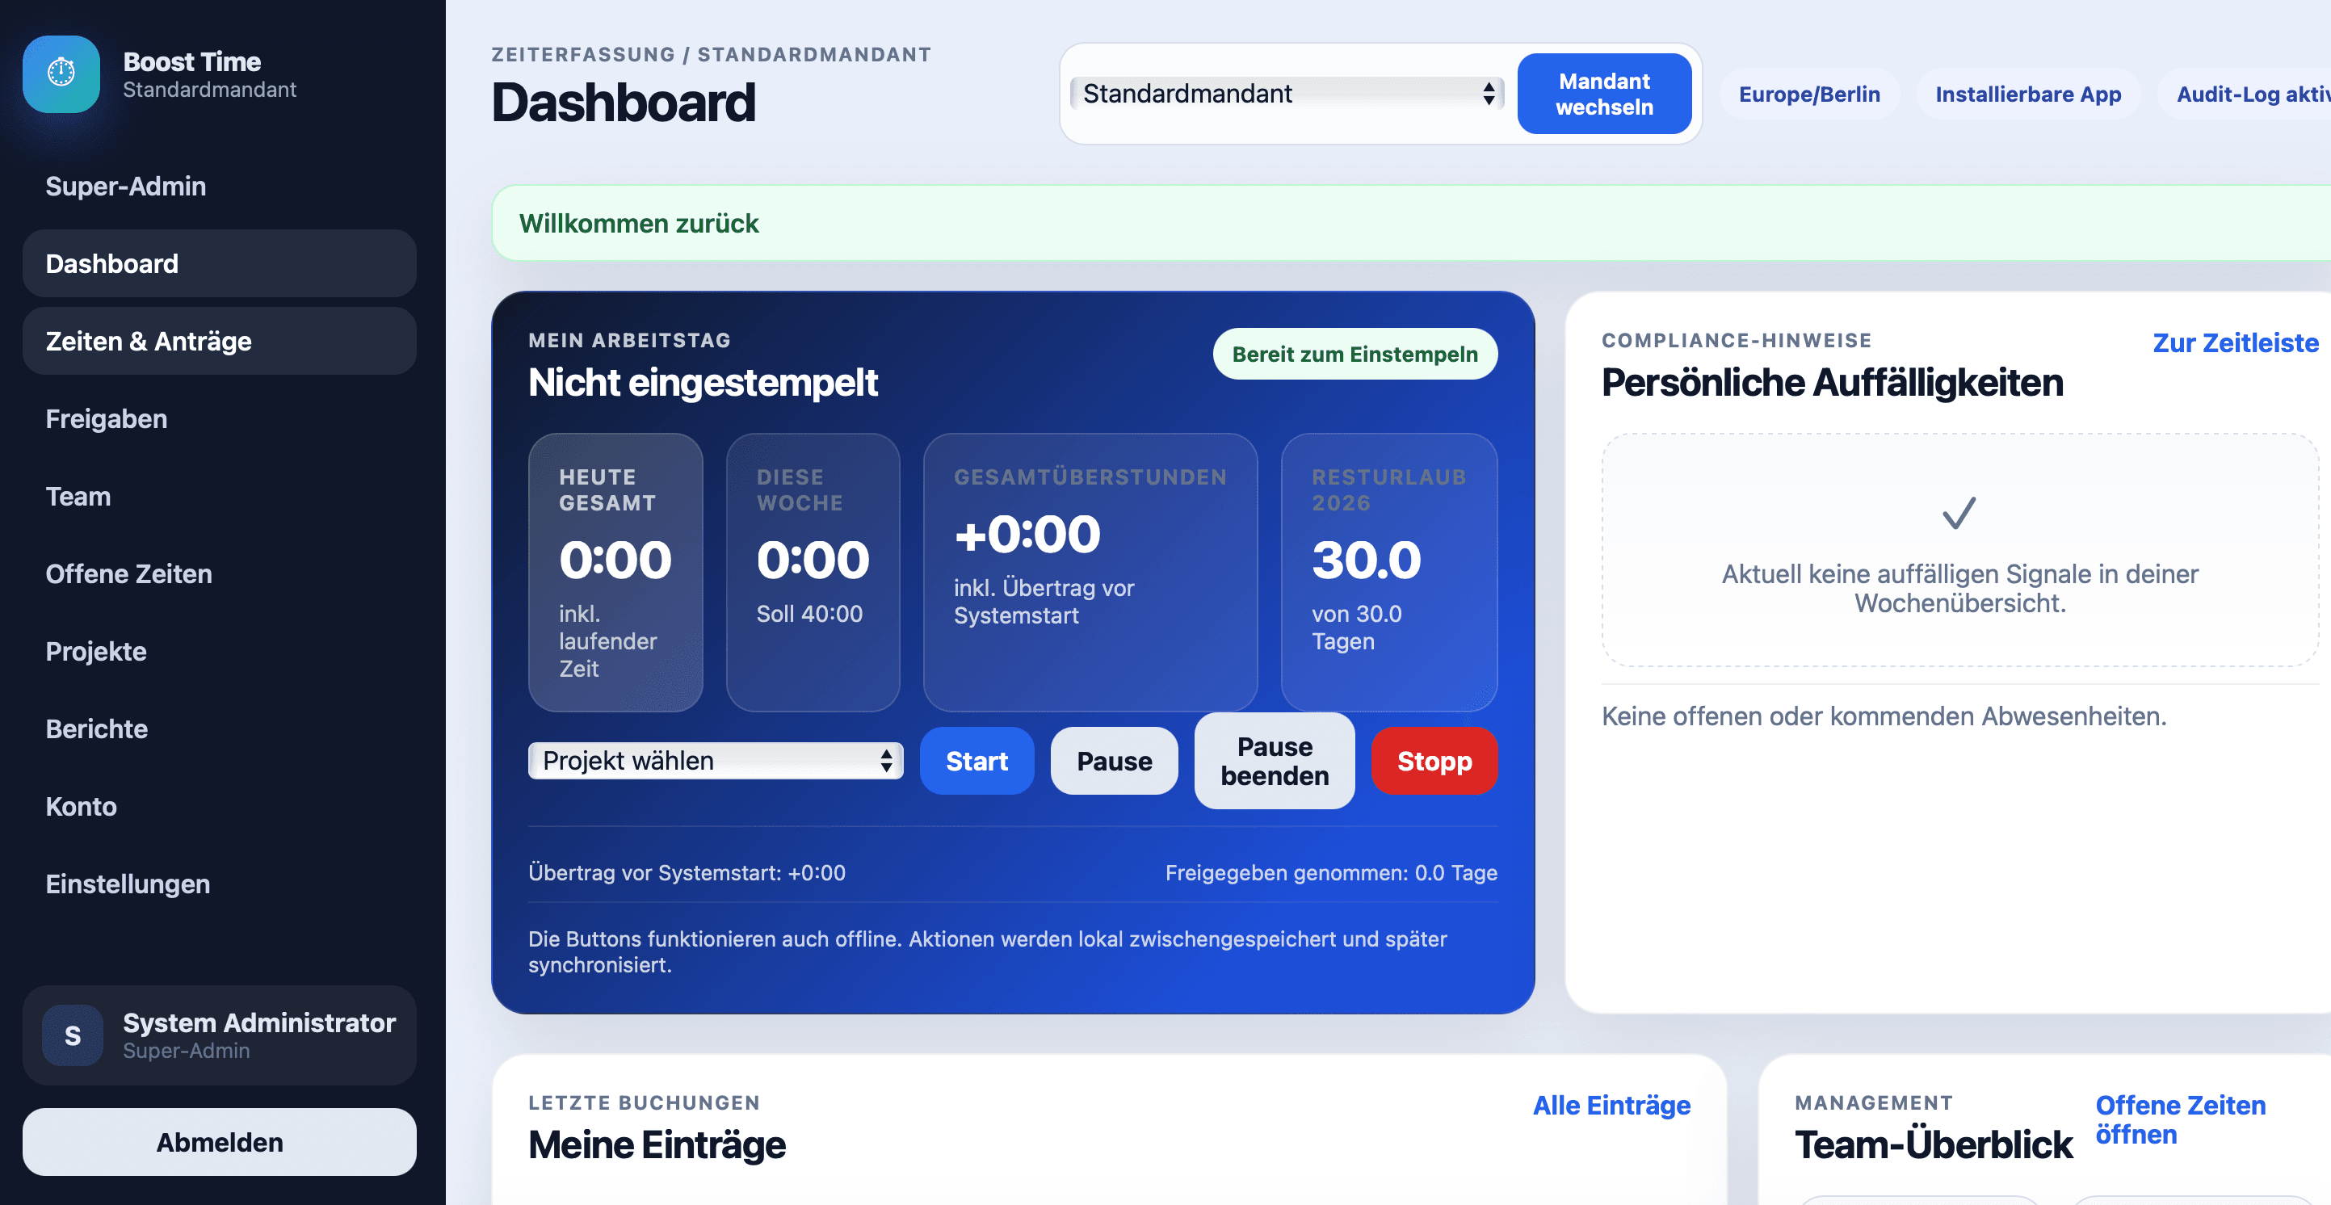Click the System Administrator avatar S

click(73, 1035)
